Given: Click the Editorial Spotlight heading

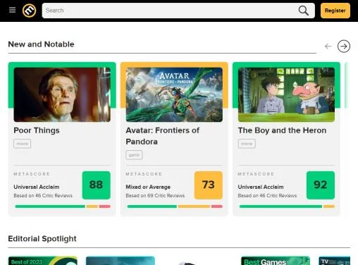Looking at the screenshot, I should point(42,239).
